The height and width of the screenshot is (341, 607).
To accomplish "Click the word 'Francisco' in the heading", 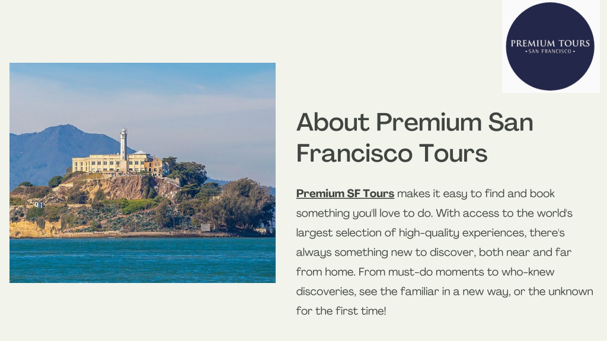I will [x=354, y=153].
